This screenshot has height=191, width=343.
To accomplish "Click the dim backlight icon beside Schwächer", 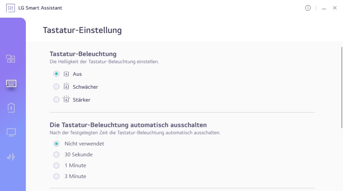I will coord(66,87).
